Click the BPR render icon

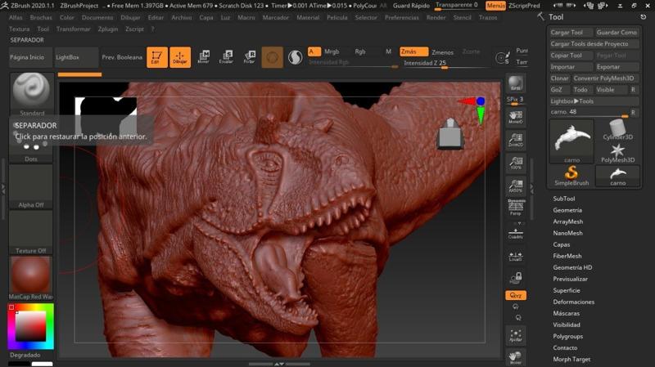coord(516,85)
